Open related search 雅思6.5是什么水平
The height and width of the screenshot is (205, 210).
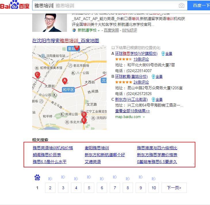(x=49, y=162)
